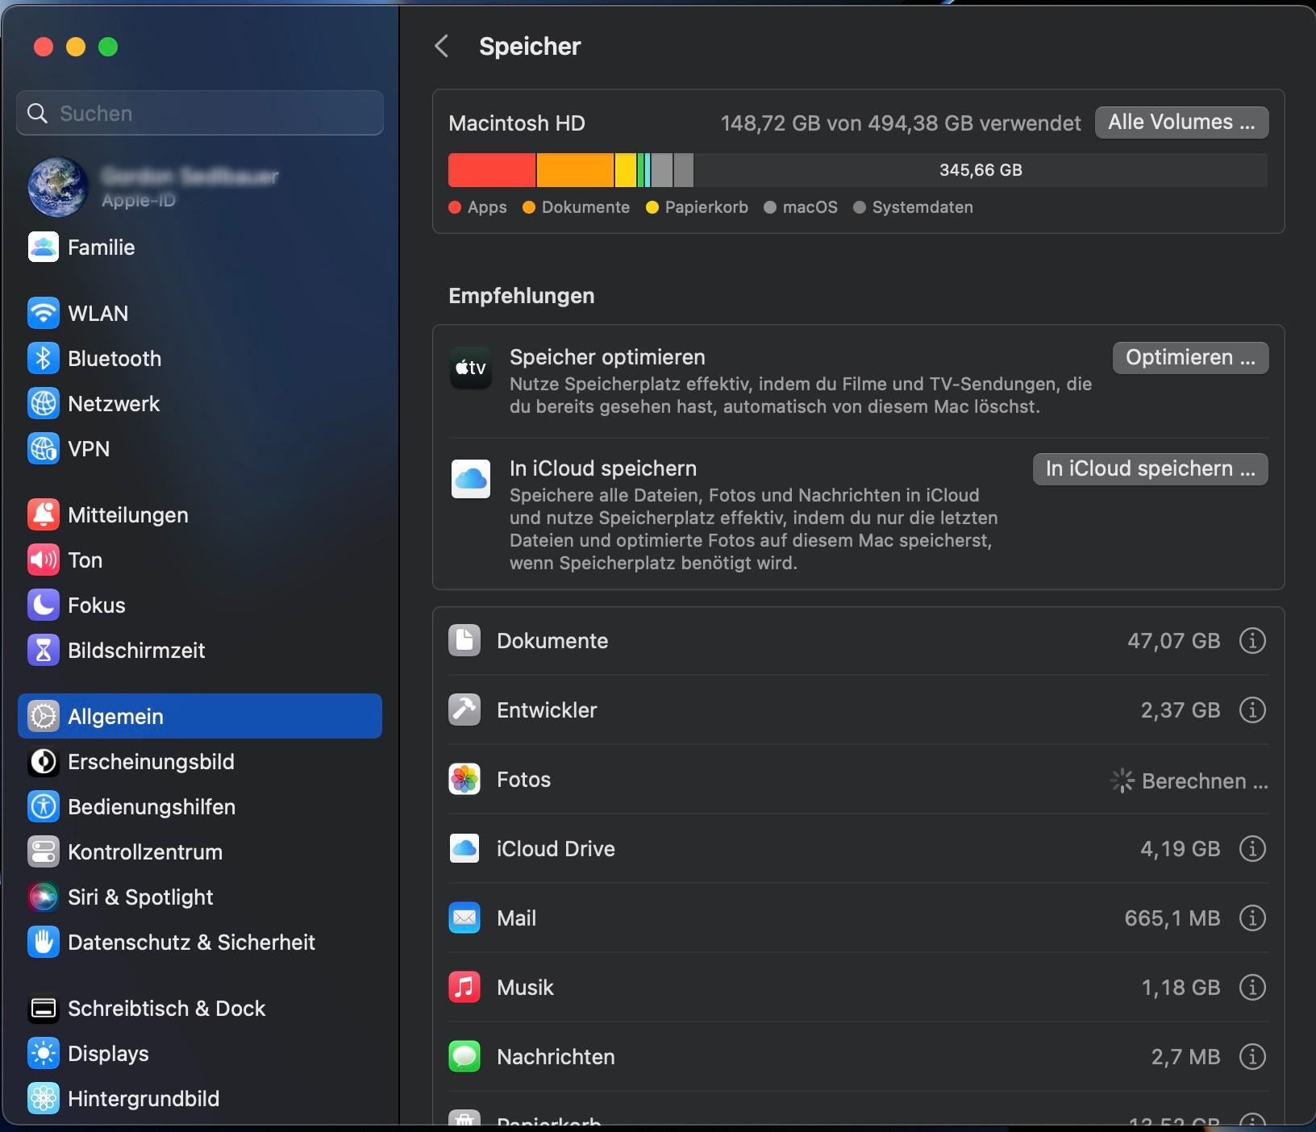
Task: Click the Apple TV icon by Speicher optimieren
Action: tap(471, 368)
